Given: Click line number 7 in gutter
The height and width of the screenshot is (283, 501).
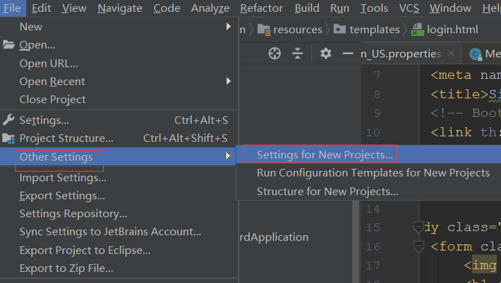Looking at the screenshot, I should tap(377, 75).
